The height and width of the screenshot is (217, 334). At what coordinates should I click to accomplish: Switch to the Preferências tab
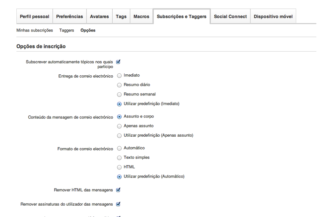[70, 16]
